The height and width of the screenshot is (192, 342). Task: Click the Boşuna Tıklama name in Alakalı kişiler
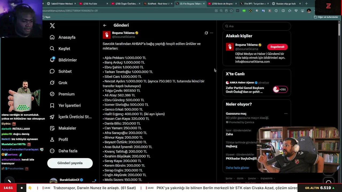(x=246, y=45)
